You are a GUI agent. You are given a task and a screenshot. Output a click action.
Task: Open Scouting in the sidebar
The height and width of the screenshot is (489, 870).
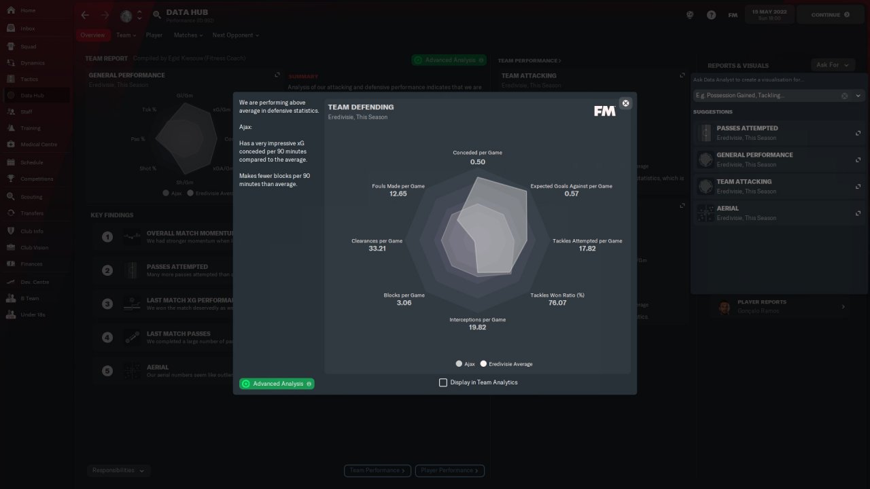pyautogui.click(x=35, y=197)
